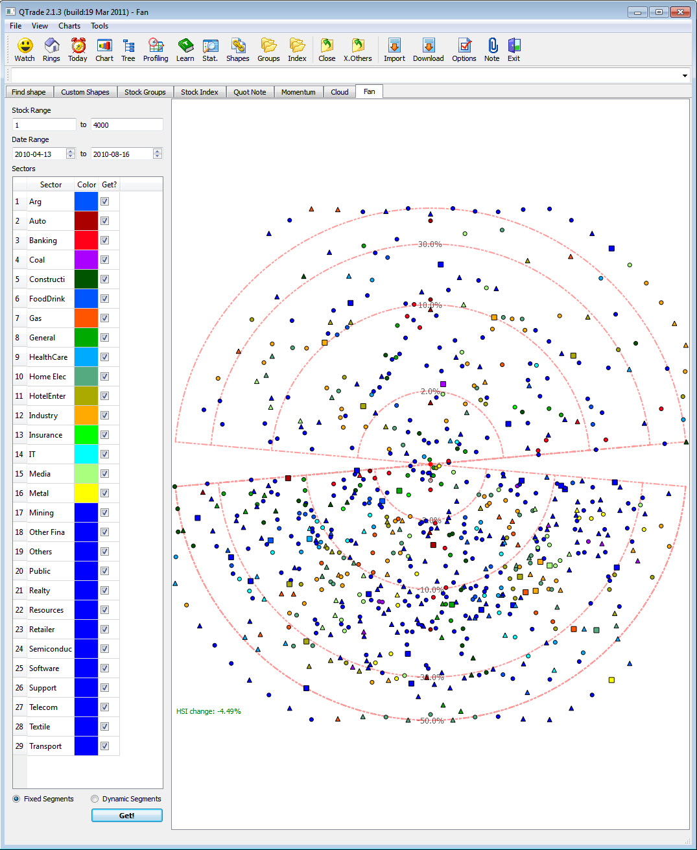
Task: Click the Stock Groups icon in toolbar
Action: pos(268,49)
